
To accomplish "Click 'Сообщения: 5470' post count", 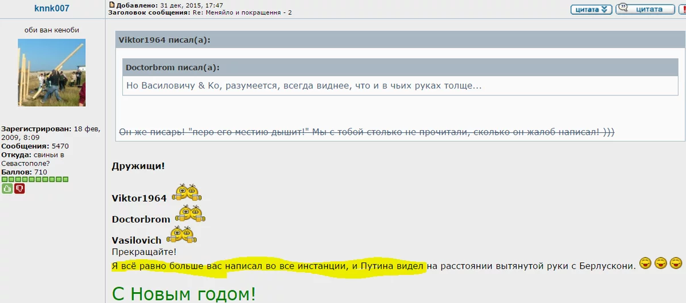I will [35, 146].
